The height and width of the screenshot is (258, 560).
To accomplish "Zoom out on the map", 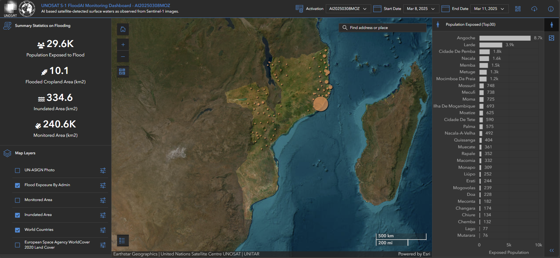I will 123,56.
